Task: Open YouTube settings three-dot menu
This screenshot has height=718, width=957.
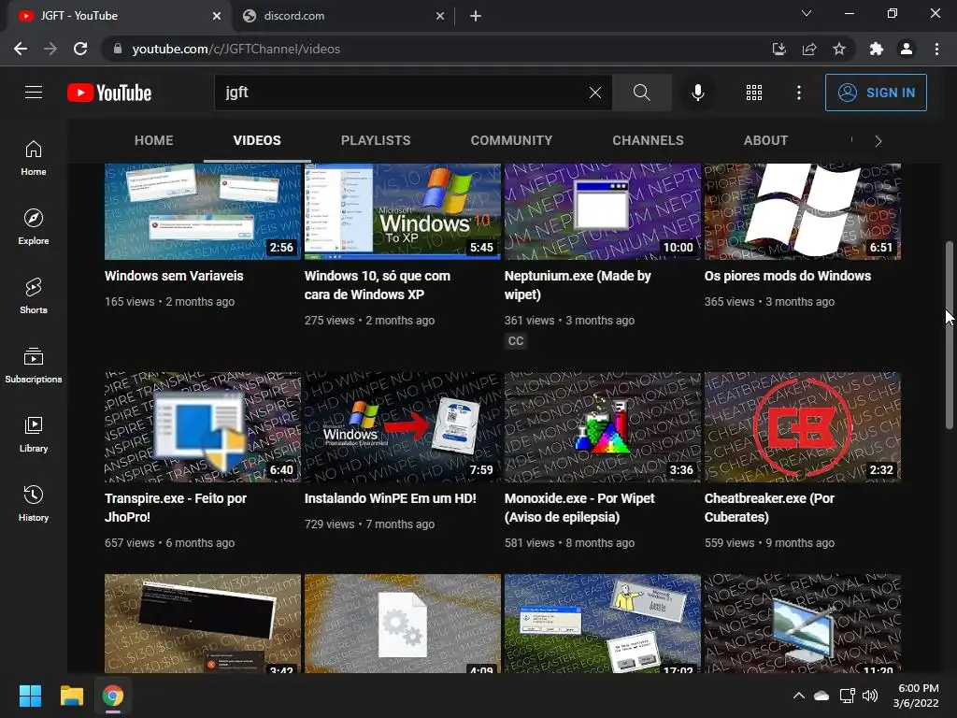Action: coord(799,93)
